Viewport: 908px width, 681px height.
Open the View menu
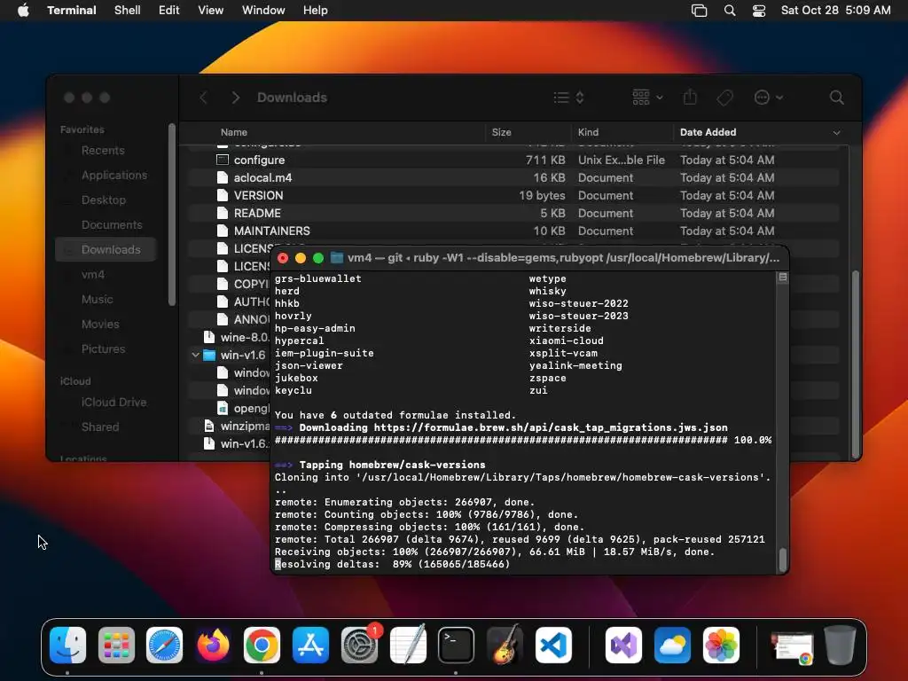pyautogui.click(x=210, y=10)
